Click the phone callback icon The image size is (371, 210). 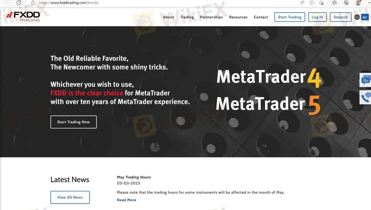[x=365, y=98]
